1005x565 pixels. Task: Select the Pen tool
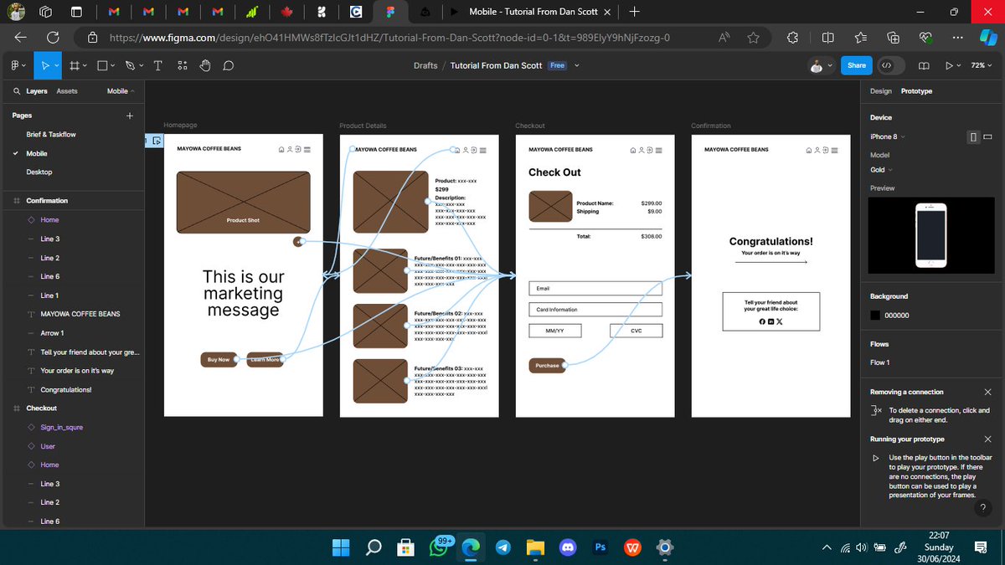tap(130, 65)
